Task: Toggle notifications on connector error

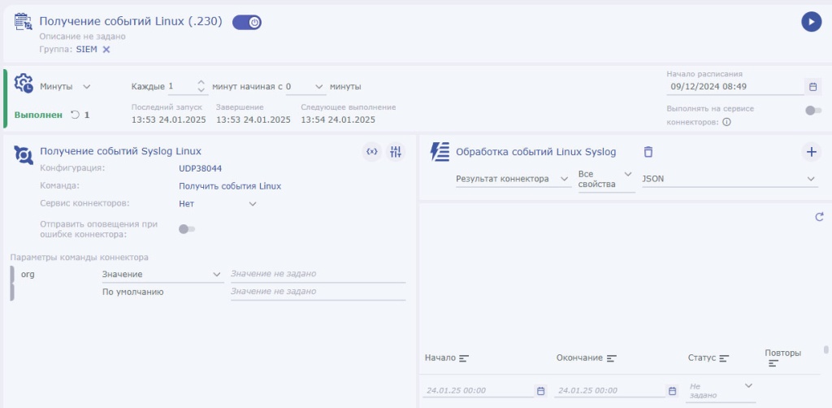Action: (187, 229)
